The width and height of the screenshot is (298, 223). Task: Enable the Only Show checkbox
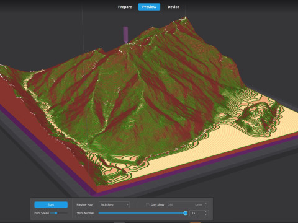148,205
